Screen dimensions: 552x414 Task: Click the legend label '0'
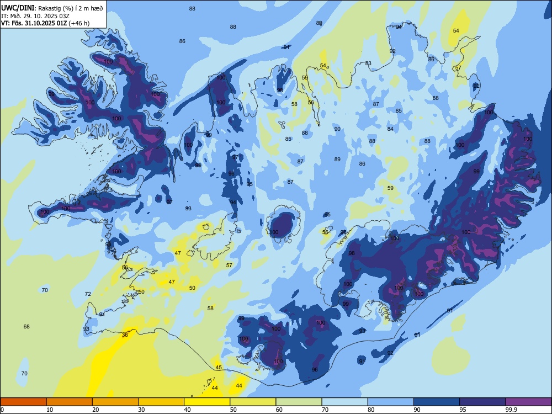(x=2, y=410)
